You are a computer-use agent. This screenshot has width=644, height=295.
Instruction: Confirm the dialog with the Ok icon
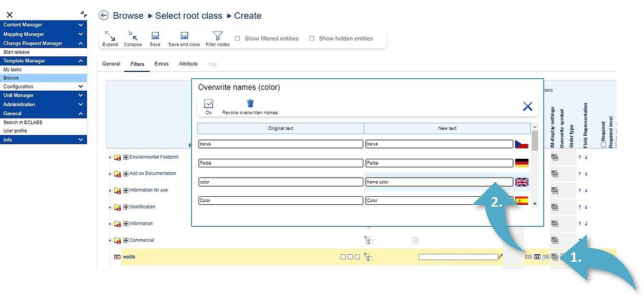tap(209, 104)
